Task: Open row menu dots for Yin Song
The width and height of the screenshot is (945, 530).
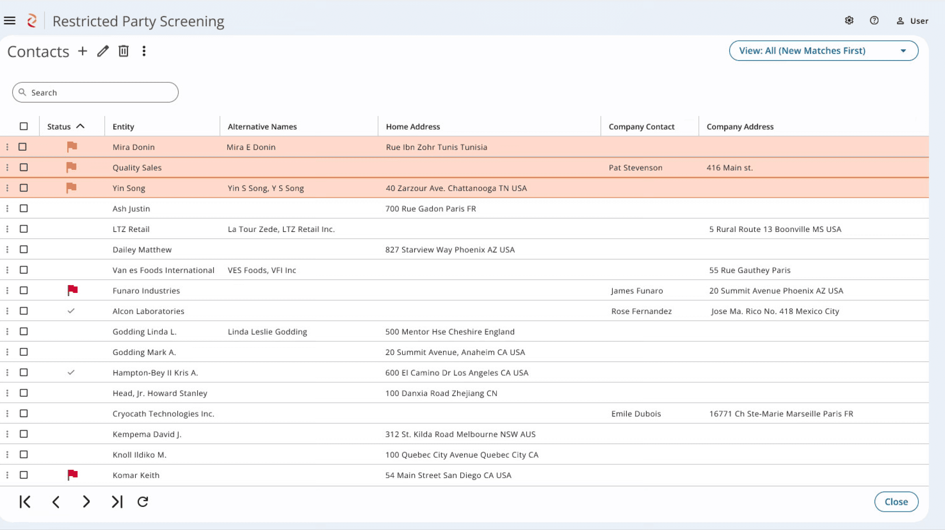Action: click(7, 188)
